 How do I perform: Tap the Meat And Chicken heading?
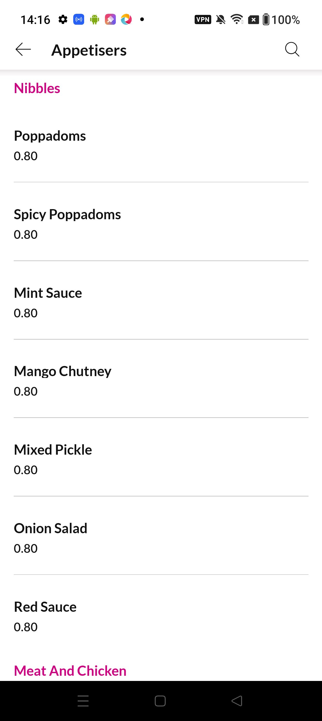(70, 671)
